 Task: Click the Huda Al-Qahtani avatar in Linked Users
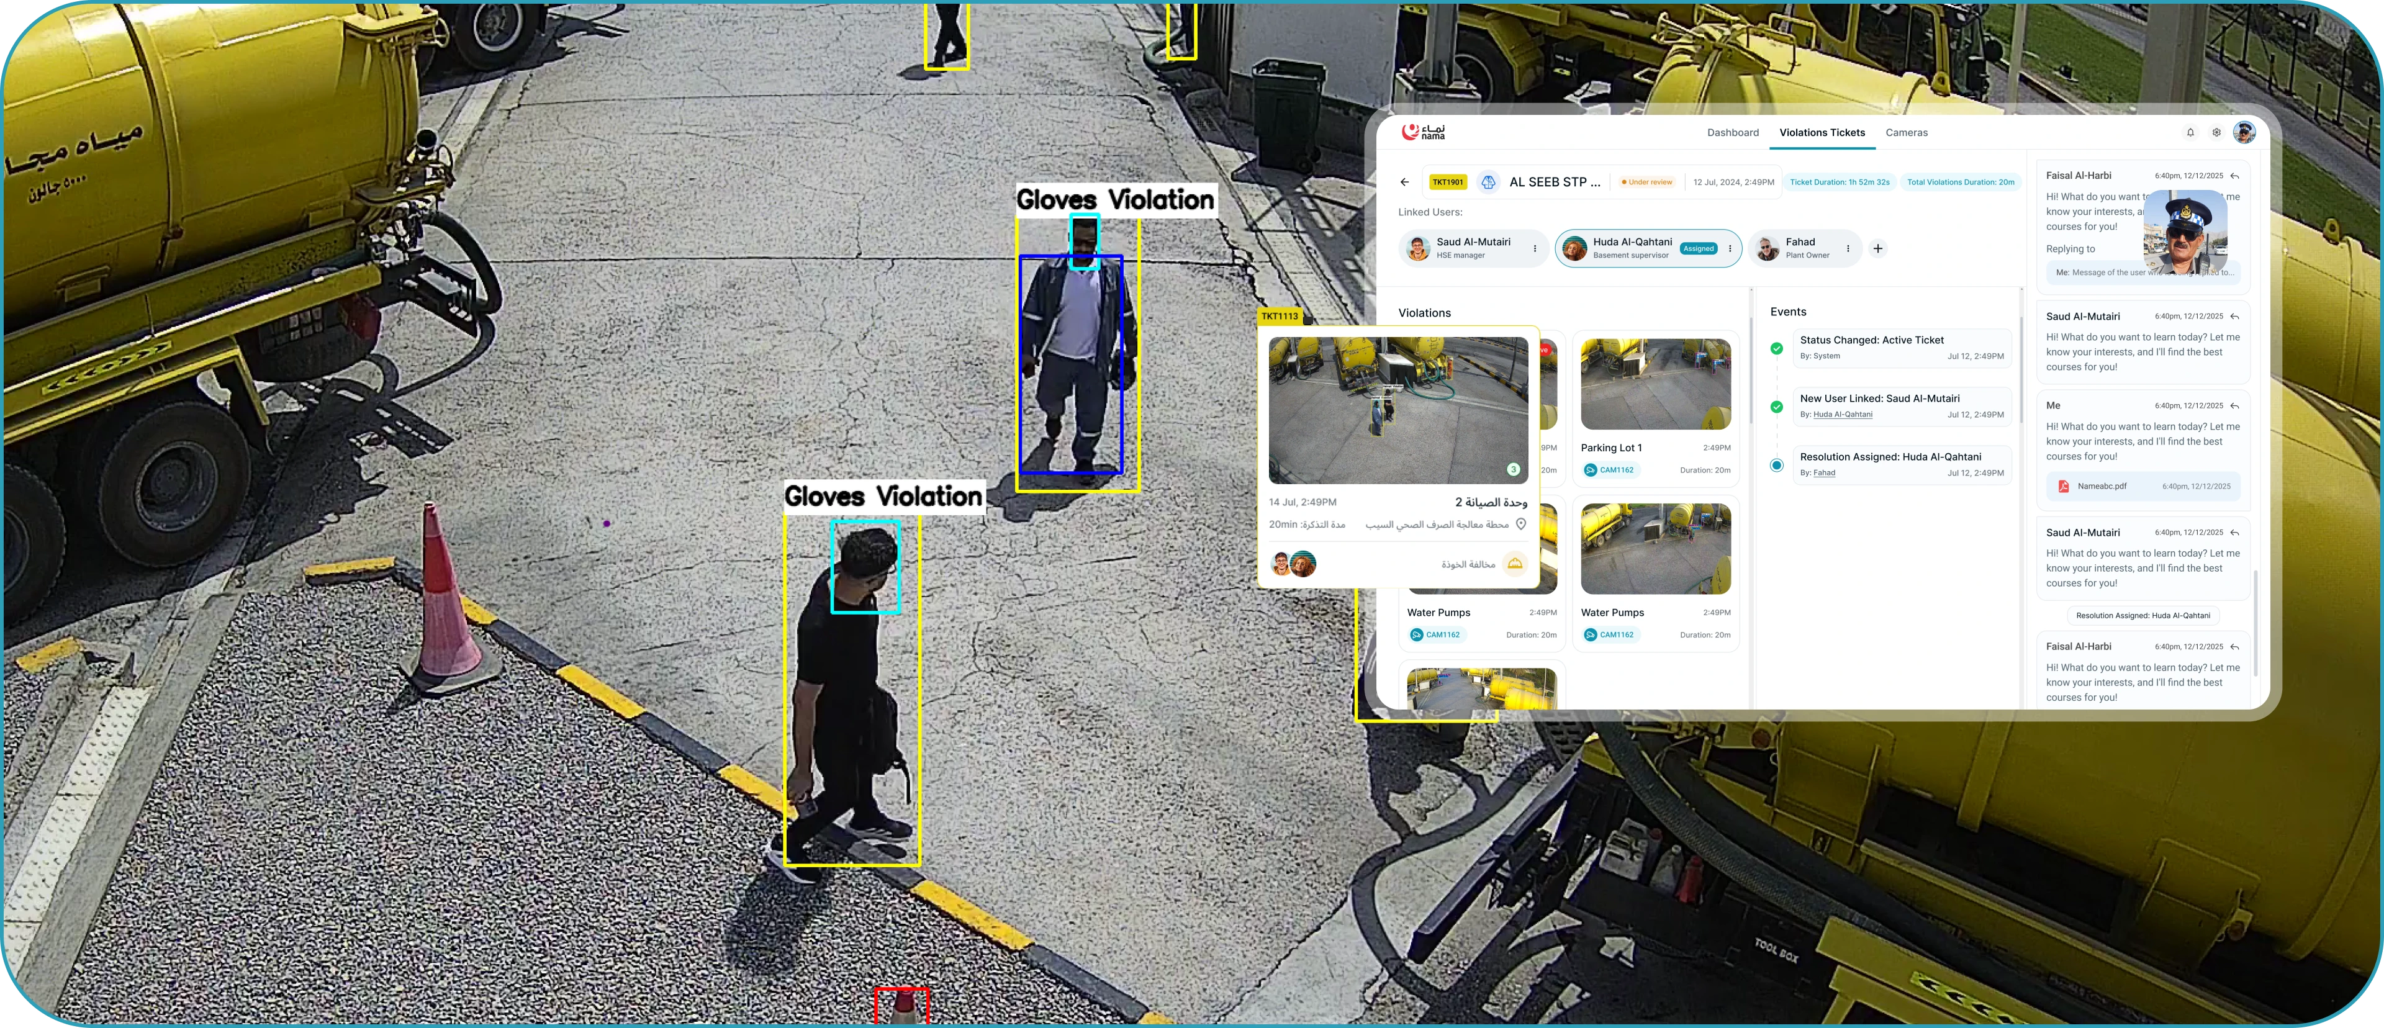tap(1574, 248)
